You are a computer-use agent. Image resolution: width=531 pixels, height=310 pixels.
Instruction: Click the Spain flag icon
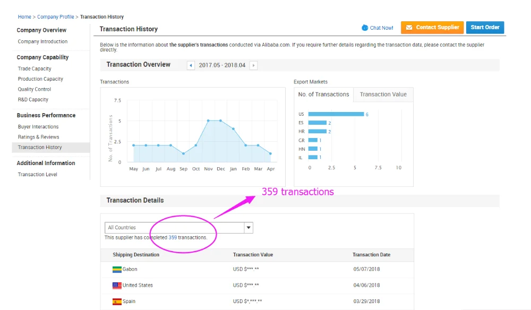click(x=117, y=302)
